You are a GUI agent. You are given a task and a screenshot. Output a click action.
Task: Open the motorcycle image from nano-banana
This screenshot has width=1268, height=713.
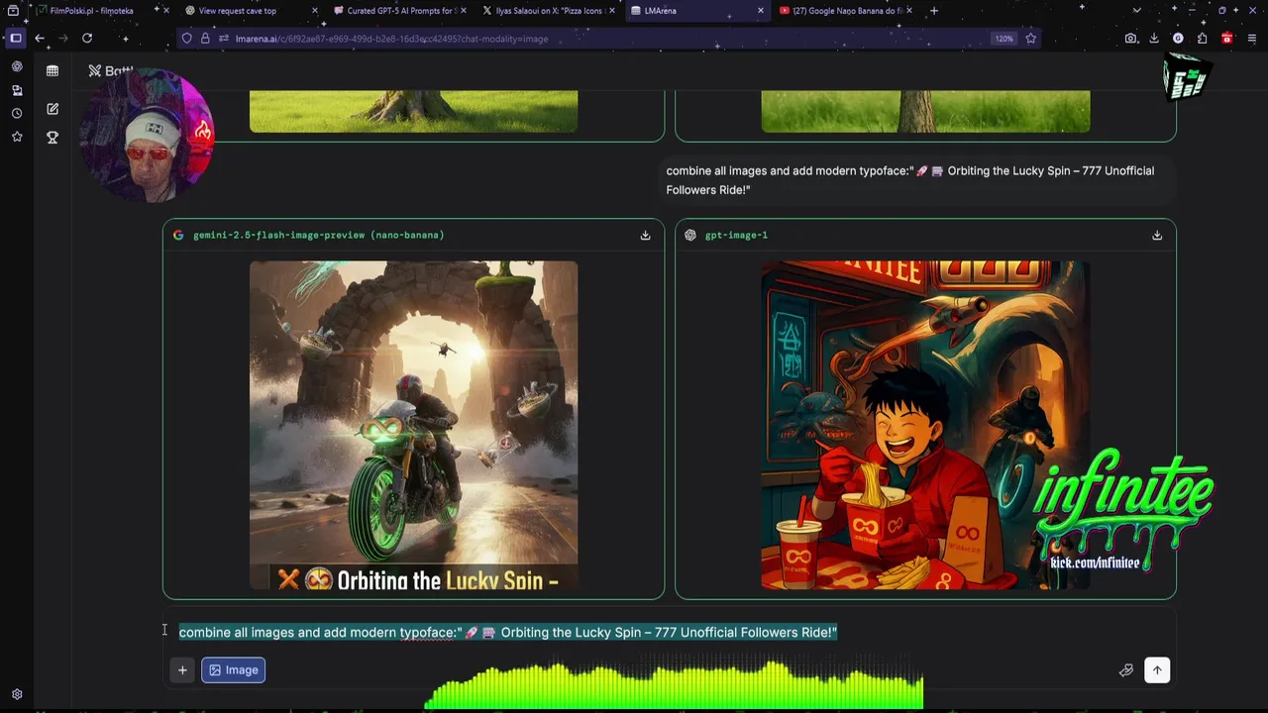413,426
